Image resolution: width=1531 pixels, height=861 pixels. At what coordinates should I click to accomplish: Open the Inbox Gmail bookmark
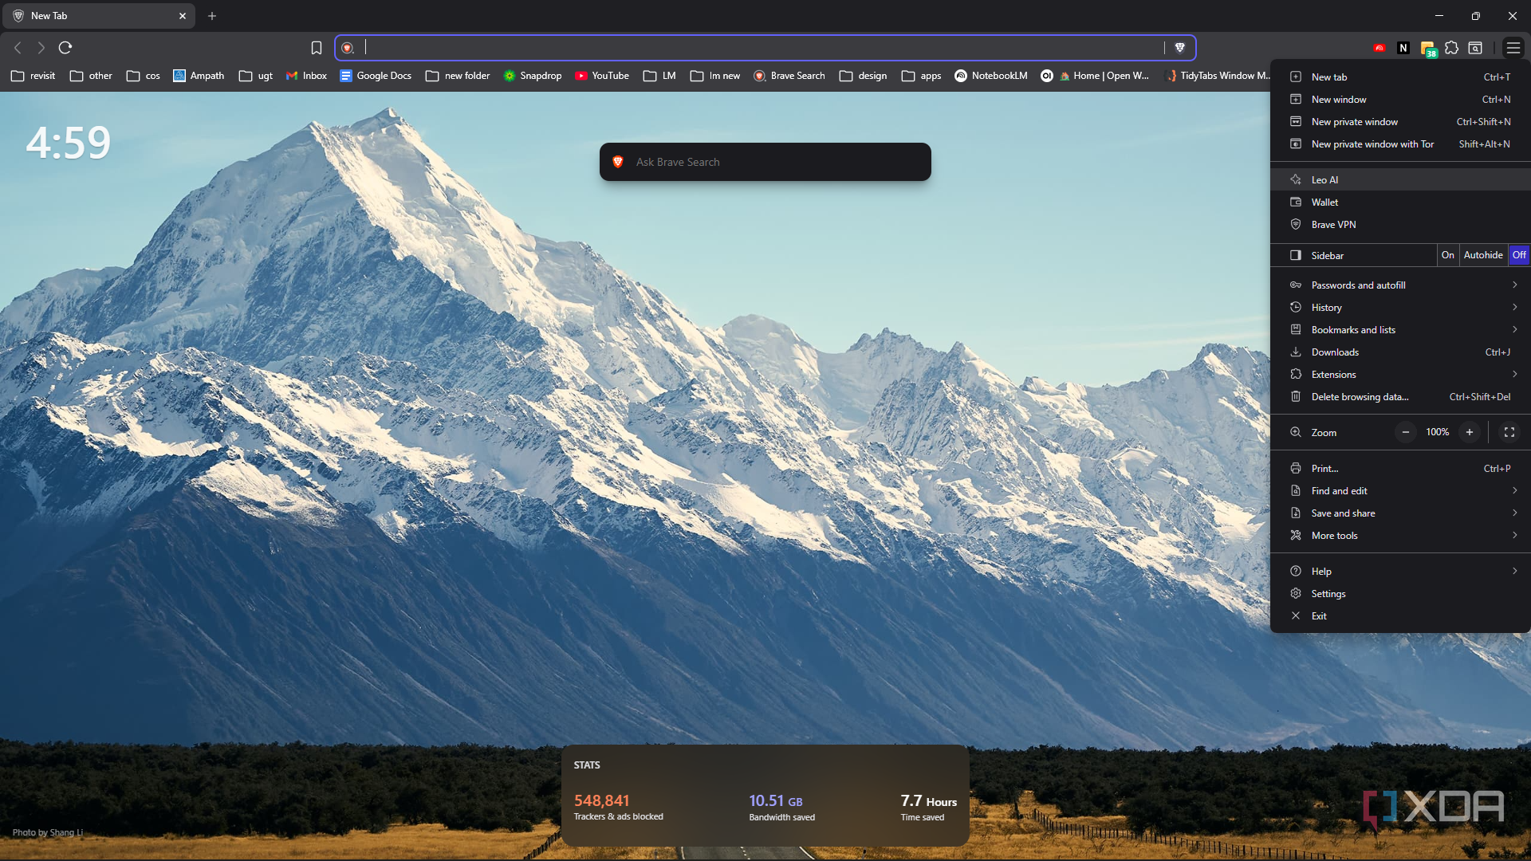(306, 76)
